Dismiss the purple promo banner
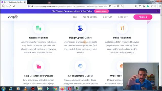This screenshot has height=91, width=162. pos(157,11)
